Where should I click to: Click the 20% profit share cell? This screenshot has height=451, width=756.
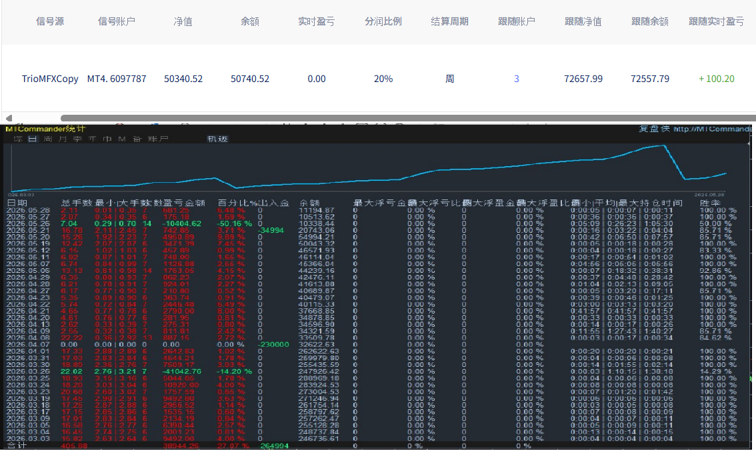[383, 79]
